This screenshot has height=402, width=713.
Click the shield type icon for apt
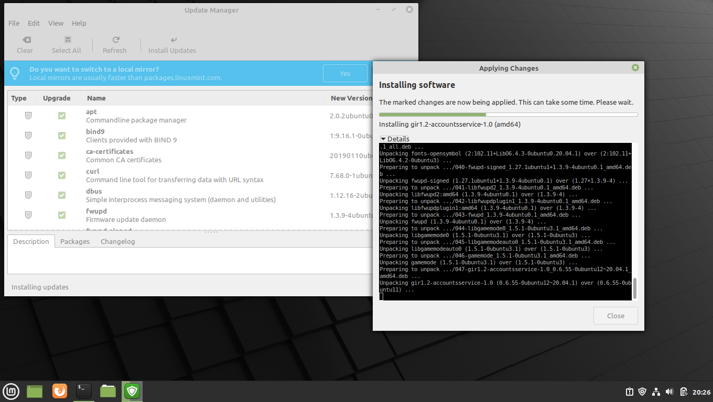tap(28, 116)
